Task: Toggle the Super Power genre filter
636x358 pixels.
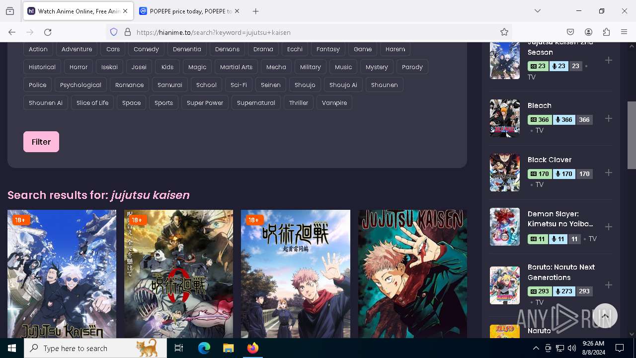Action: pyautogui.click(x=205, y=103)
